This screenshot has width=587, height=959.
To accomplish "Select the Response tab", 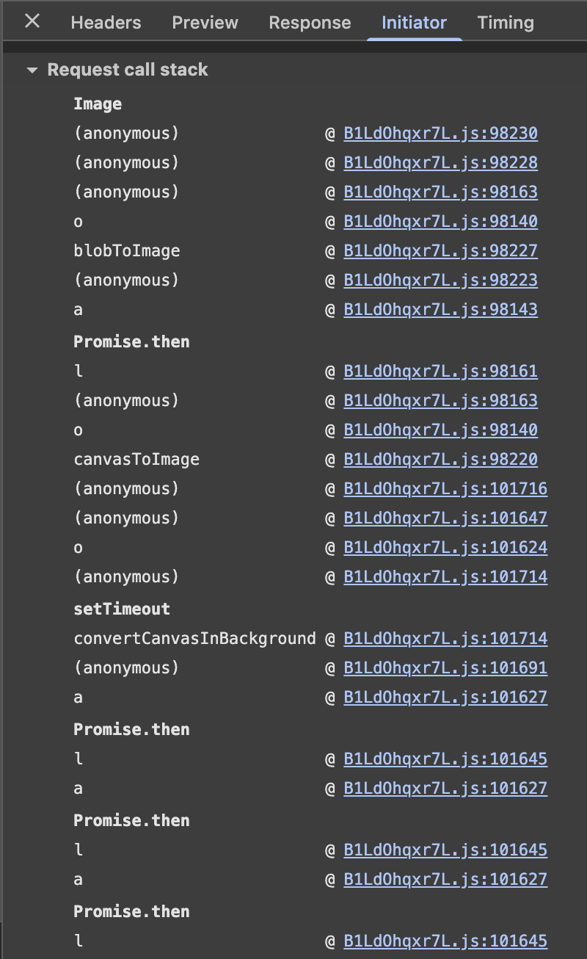I will pos(310,23).
